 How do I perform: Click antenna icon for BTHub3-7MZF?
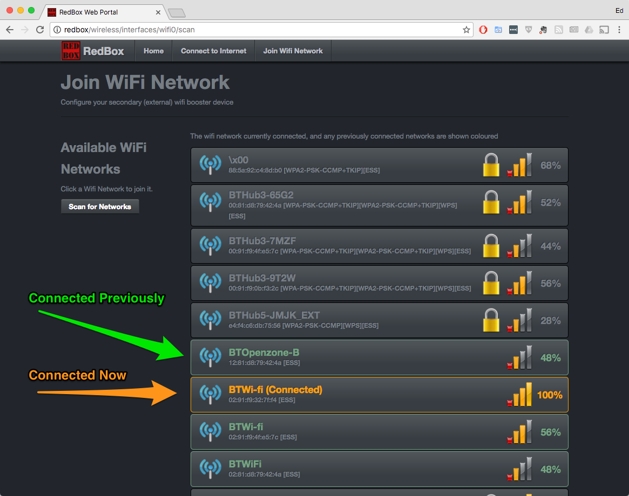coord(211,245)
